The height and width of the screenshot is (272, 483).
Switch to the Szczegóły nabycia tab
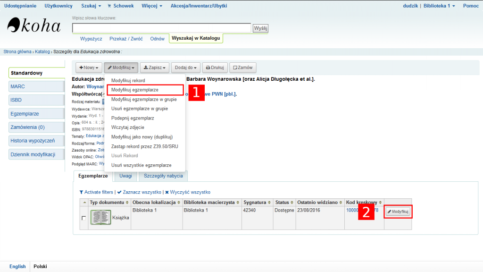click(x=162, y=176)
